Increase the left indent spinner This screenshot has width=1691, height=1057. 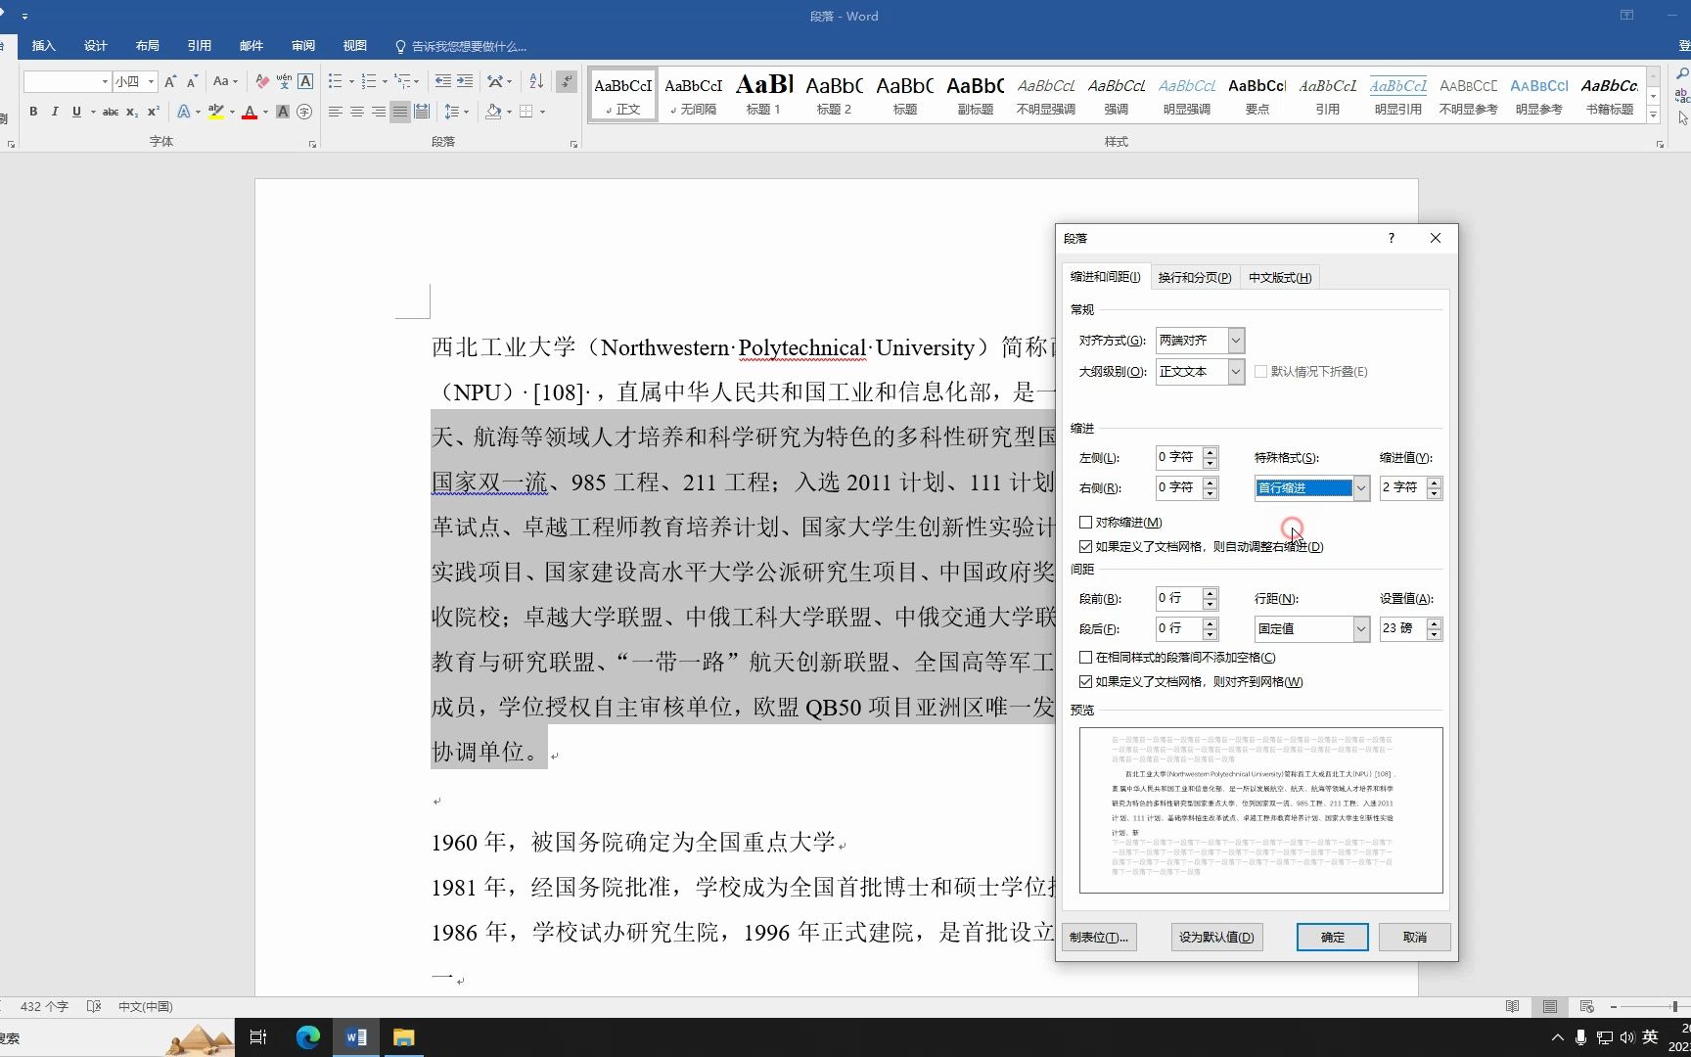1211,452
